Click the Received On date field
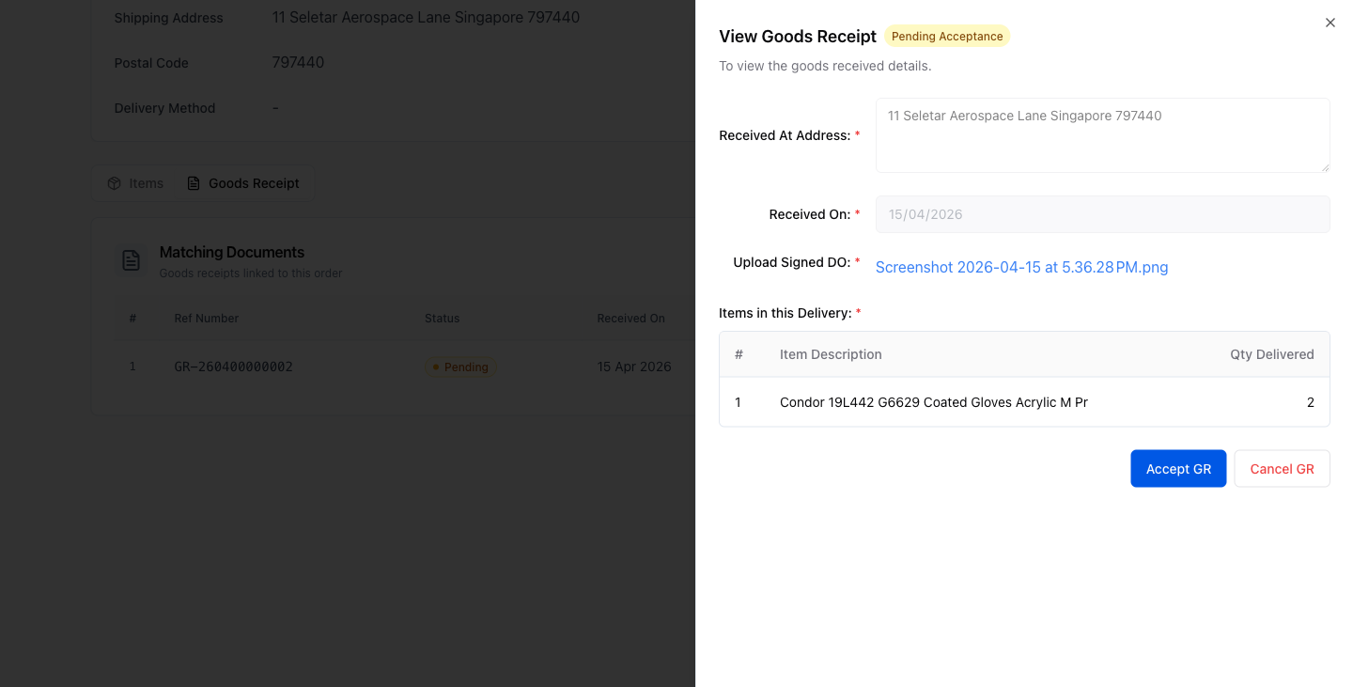Image resolution: width=1353 pixels, height=687 pixels. 1102,214
